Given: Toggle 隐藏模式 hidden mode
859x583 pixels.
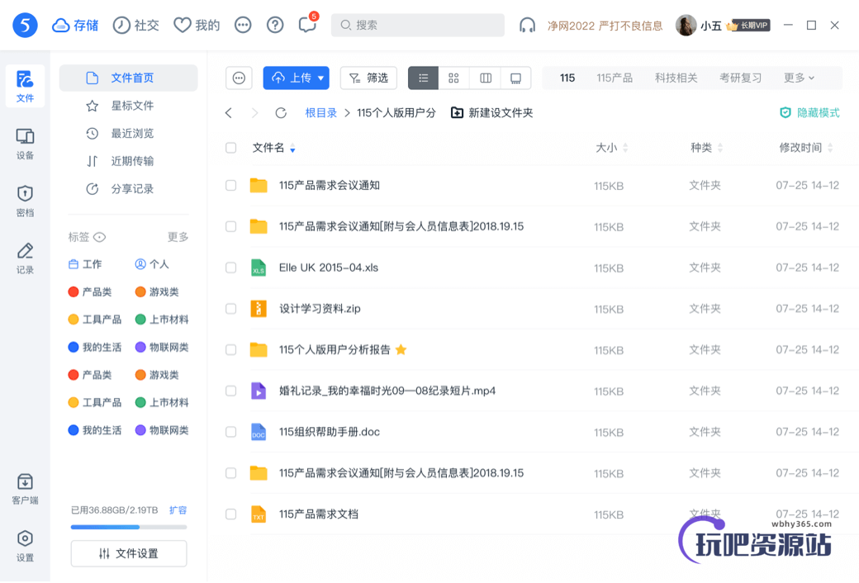Looking at the screenshot, I should pyautogui.click(x=809, y=113).
